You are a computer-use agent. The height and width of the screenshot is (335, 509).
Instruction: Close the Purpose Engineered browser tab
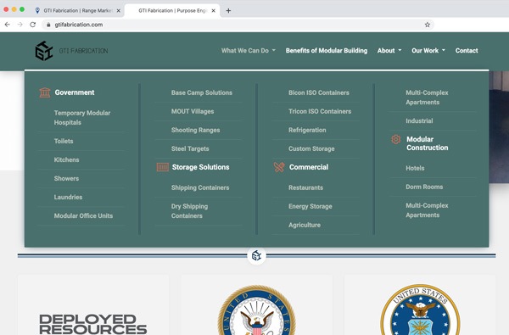point(213,11)
